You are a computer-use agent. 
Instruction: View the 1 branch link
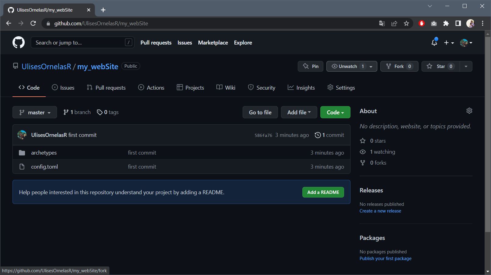(x=77, y=112)
